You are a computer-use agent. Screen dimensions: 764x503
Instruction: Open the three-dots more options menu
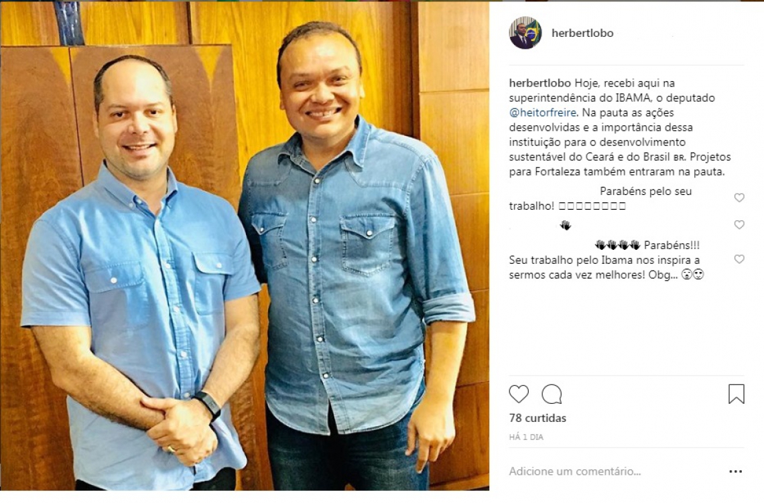pyautogui.click(x=736, y=472)
